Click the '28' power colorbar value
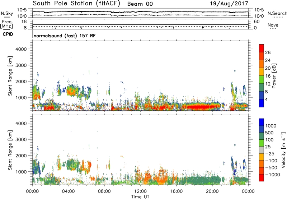 click(268, 52)
